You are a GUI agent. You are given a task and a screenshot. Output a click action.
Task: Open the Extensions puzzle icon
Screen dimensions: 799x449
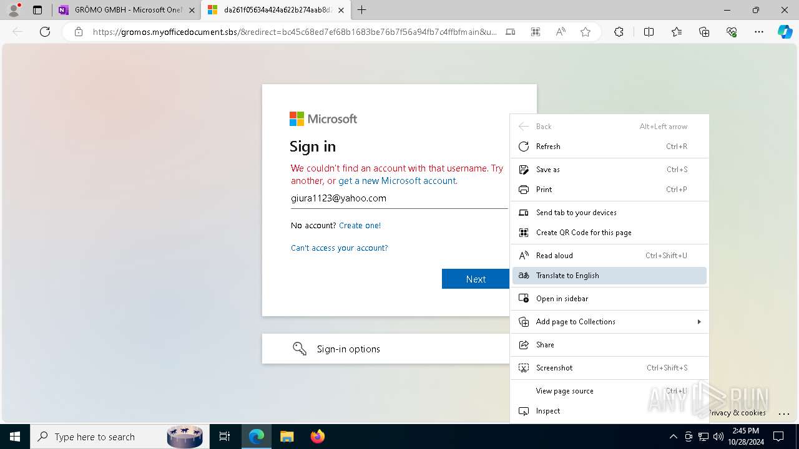[619, 32]
